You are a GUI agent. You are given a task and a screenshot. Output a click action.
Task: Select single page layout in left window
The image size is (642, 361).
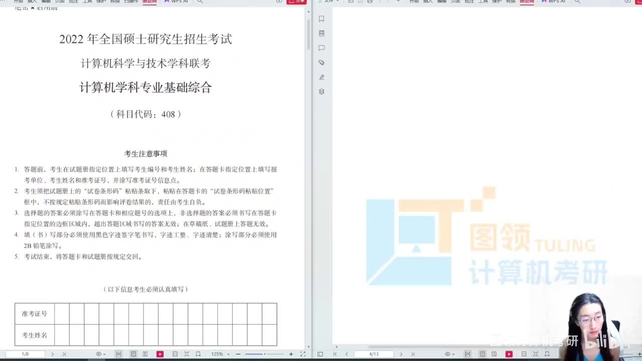coord(133,354)
